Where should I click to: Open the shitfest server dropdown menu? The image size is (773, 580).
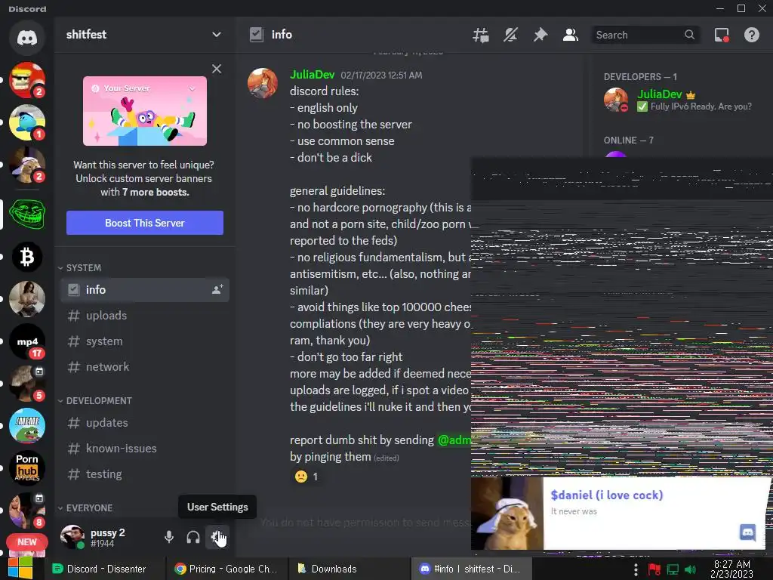(216, 35)
